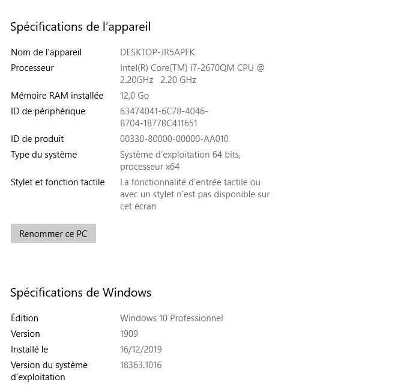Click the Spécifications de Windows heading
Screen dimensions: 395x385
click(80, 293)
